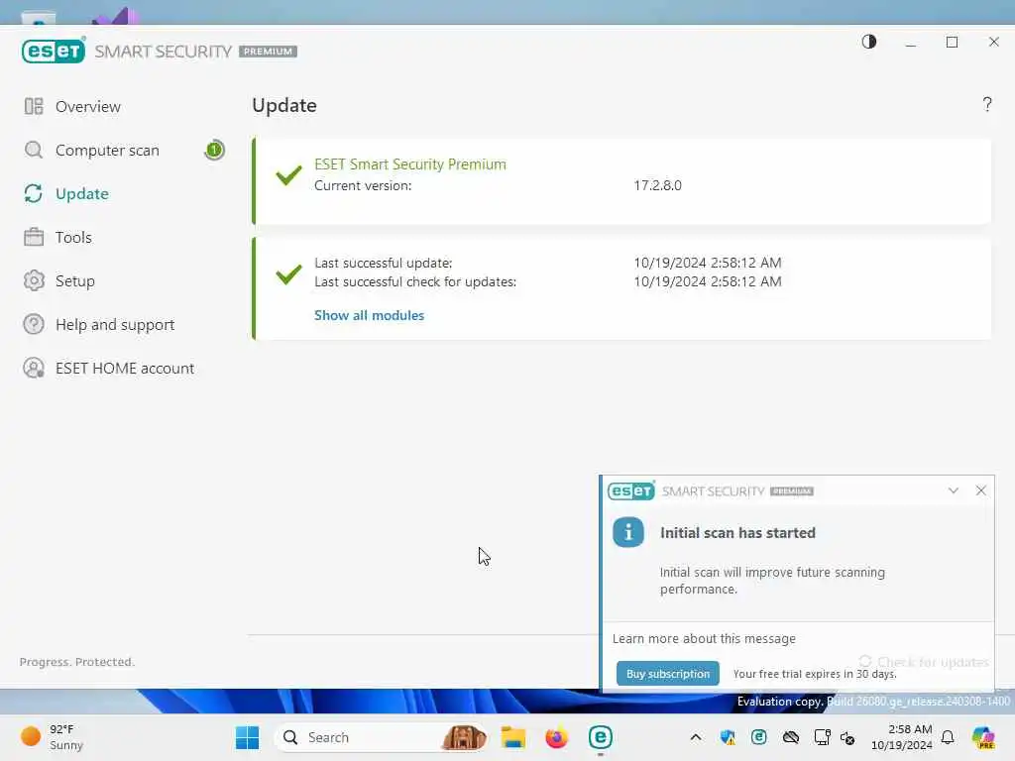The image size is (1015, 761).
Task: Open help via the question mark icon
Action: pos(986,104)
